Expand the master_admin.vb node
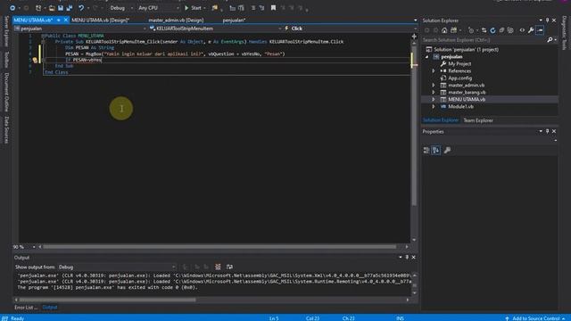This screenshot has width=571, height=321. [x=434, y=86]
